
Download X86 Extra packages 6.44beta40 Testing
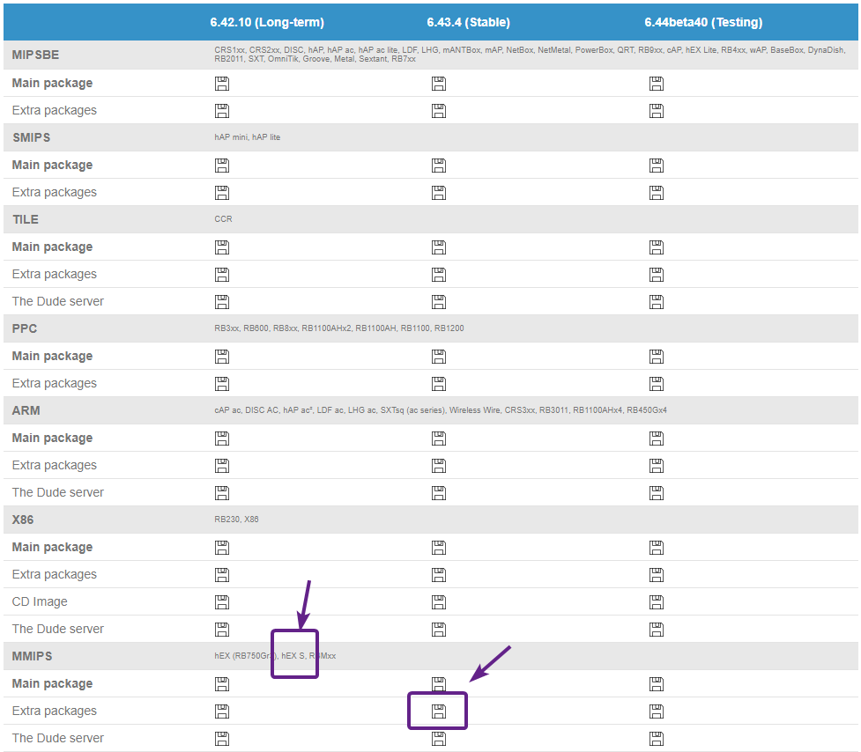click(657, 575)
